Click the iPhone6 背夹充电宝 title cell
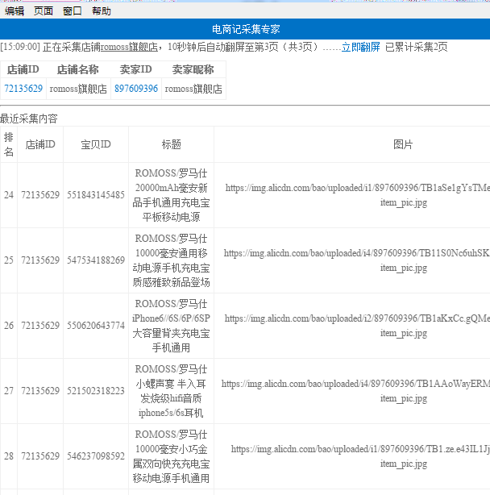The image size is (490, 495). pyautogui.click(x=172, y=326)
